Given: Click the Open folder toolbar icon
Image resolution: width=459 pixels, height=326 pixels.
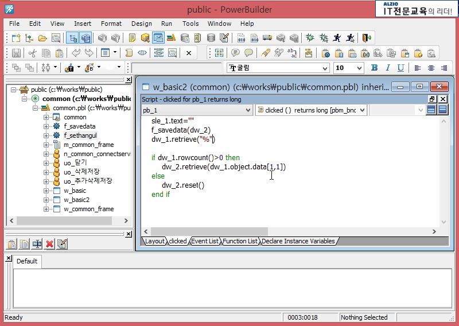Looking at the screenshot, I should coord(42,38).
